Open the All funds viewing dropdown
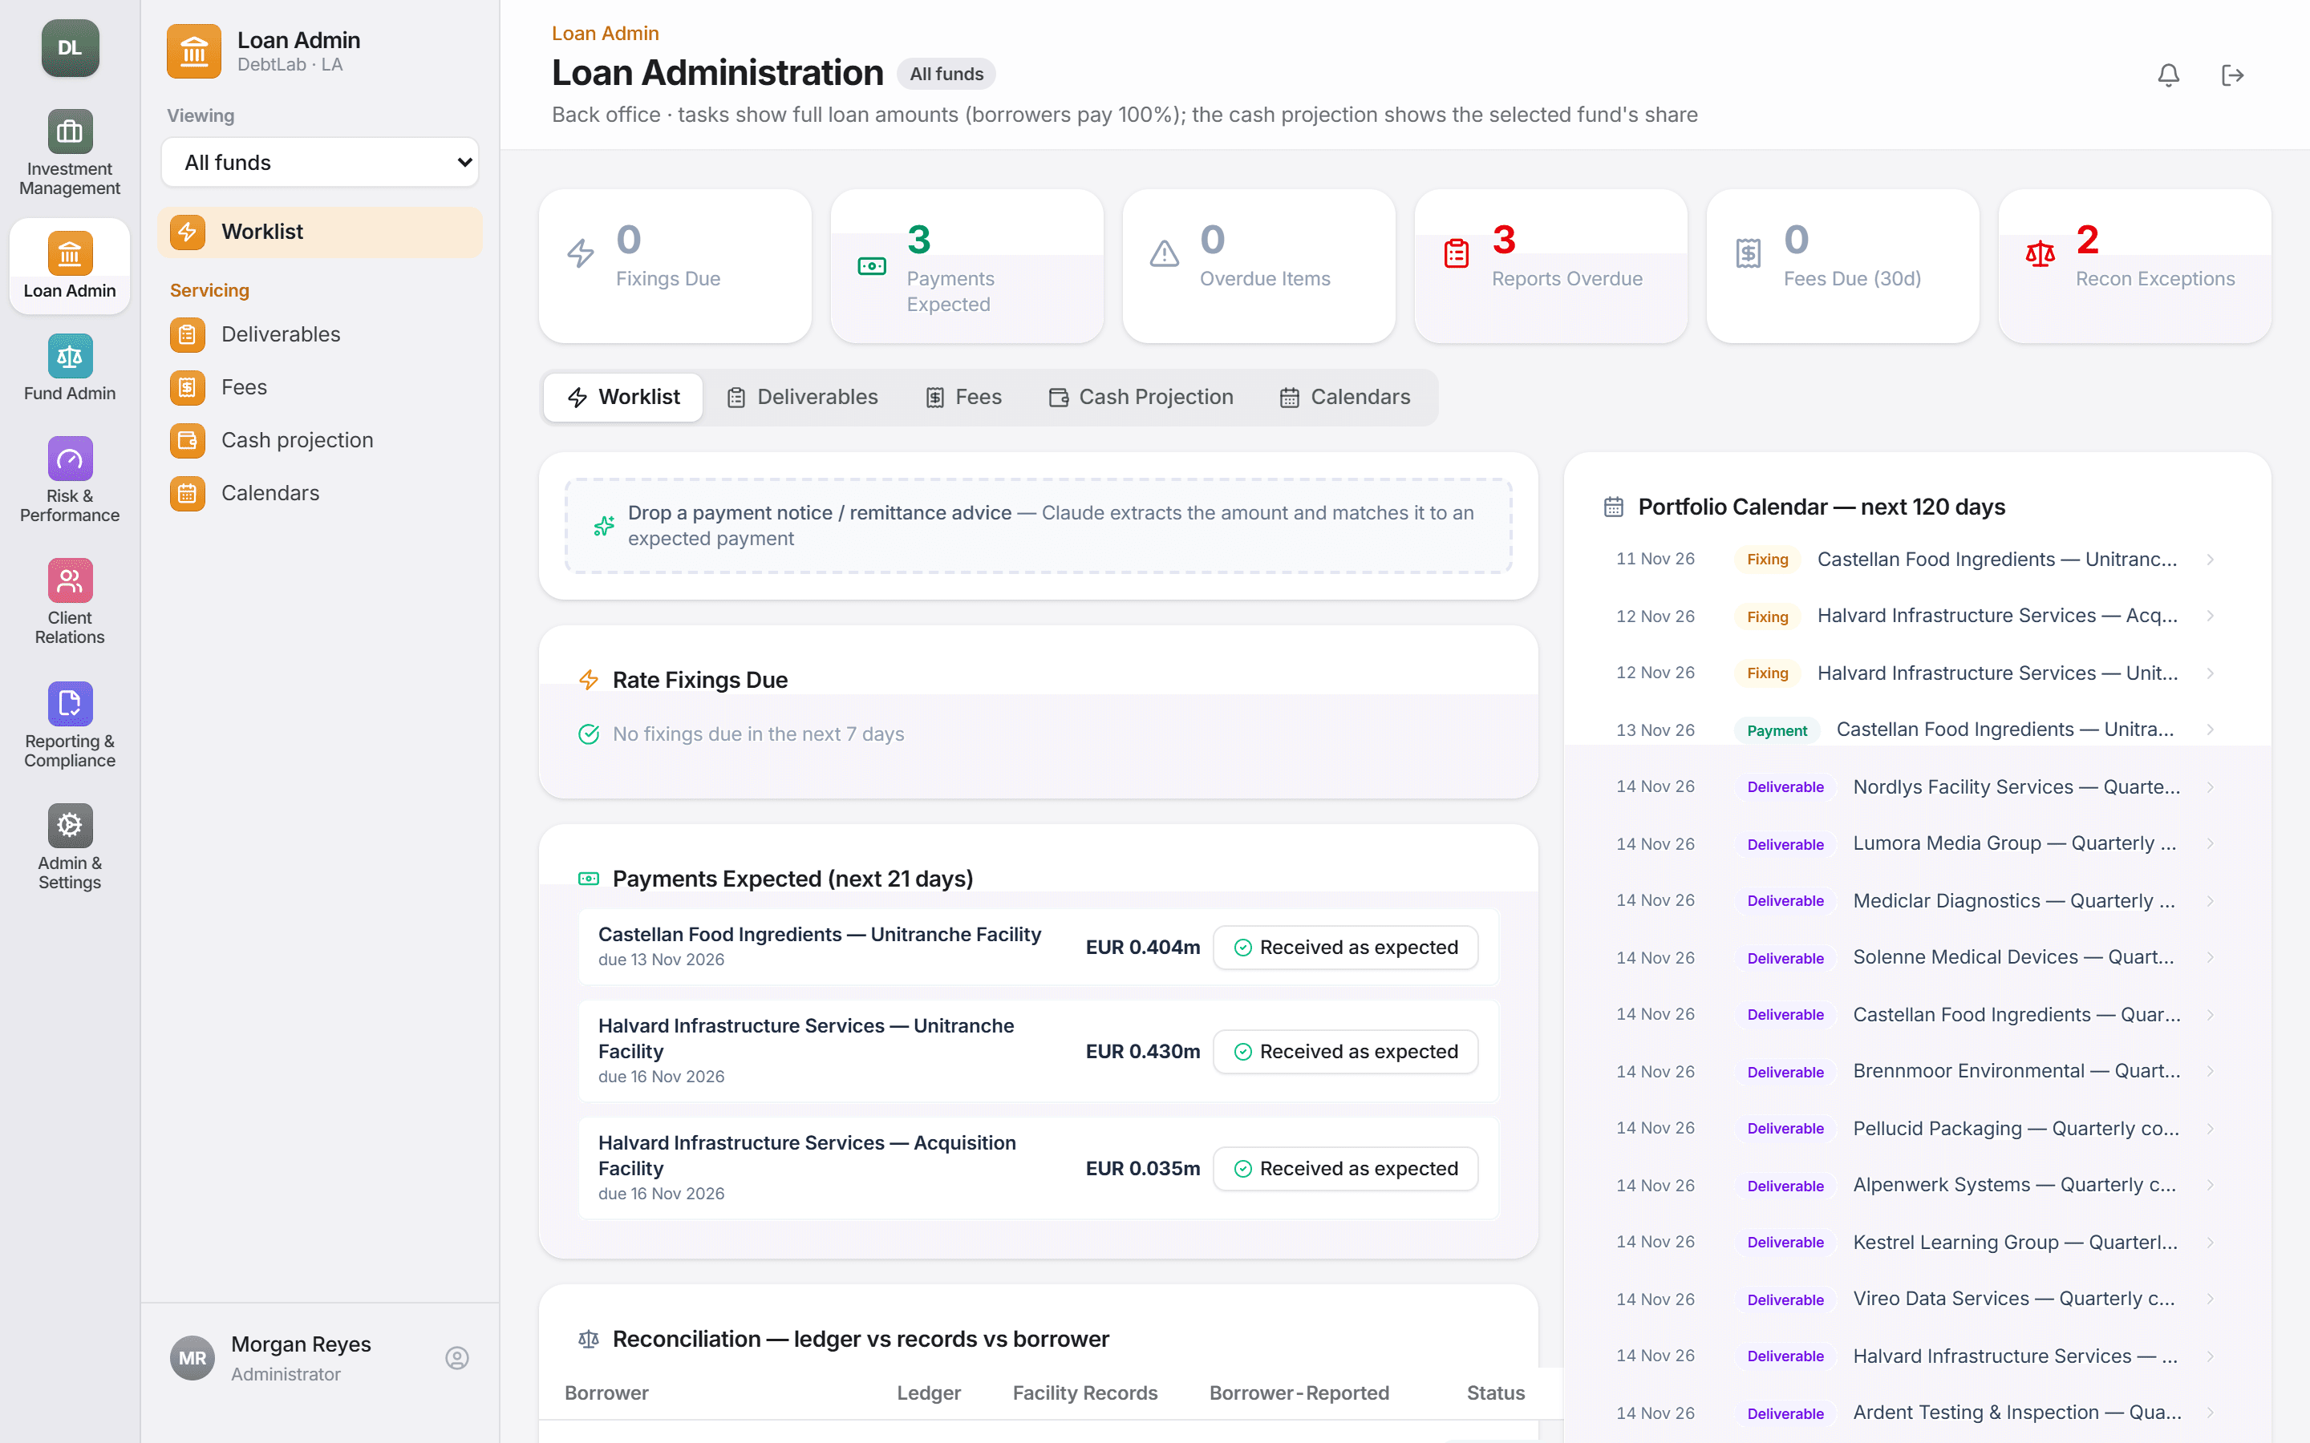 (x=320, y=162)
